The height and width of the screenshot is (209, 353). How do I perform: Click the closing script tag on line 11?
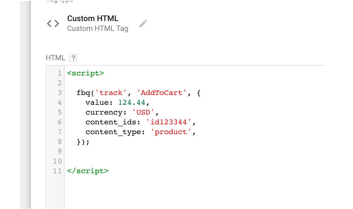pyautogui.click(x=88, y=171)
